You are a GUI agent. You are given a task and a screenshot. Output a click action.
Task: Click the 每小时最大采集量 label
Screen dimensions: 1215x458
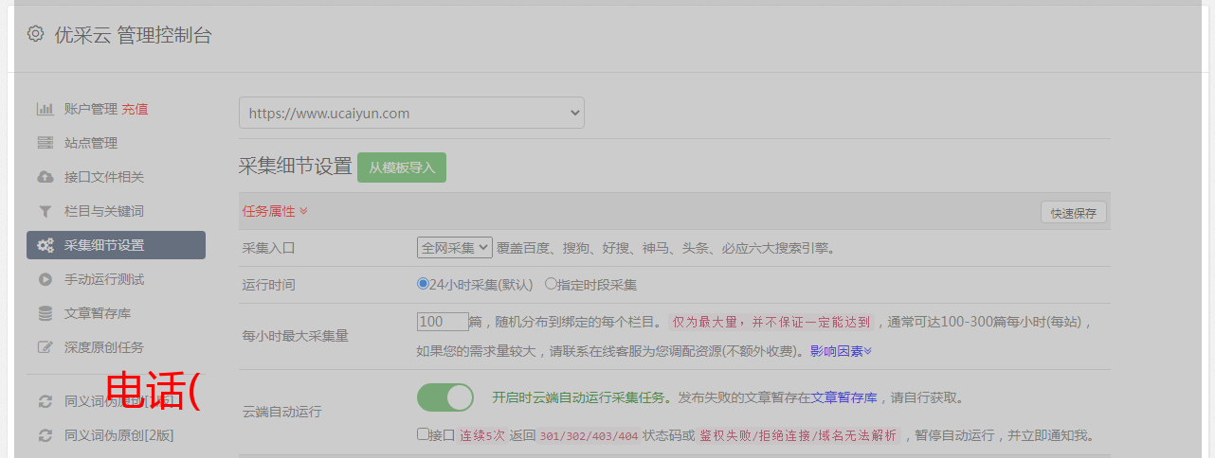pos(296,336)
